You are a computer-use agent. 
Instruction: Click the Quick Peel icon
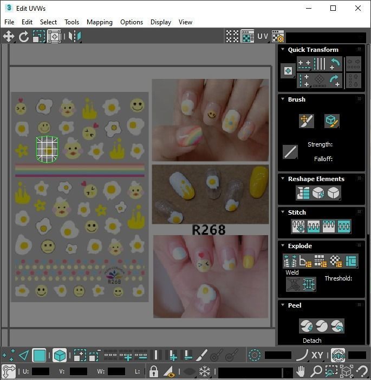click(x=306, y=326)
